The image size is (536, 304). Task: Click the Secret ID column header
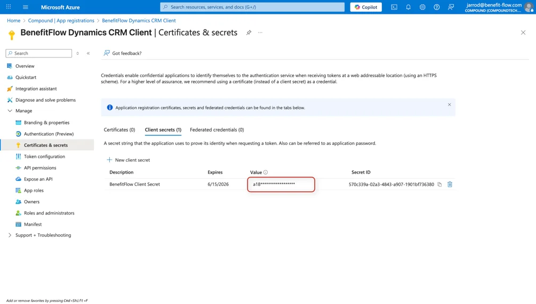coord(361,172)
